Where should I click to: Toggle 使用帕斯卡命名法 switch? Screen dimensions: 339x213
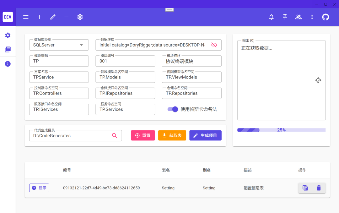point(173,109)
